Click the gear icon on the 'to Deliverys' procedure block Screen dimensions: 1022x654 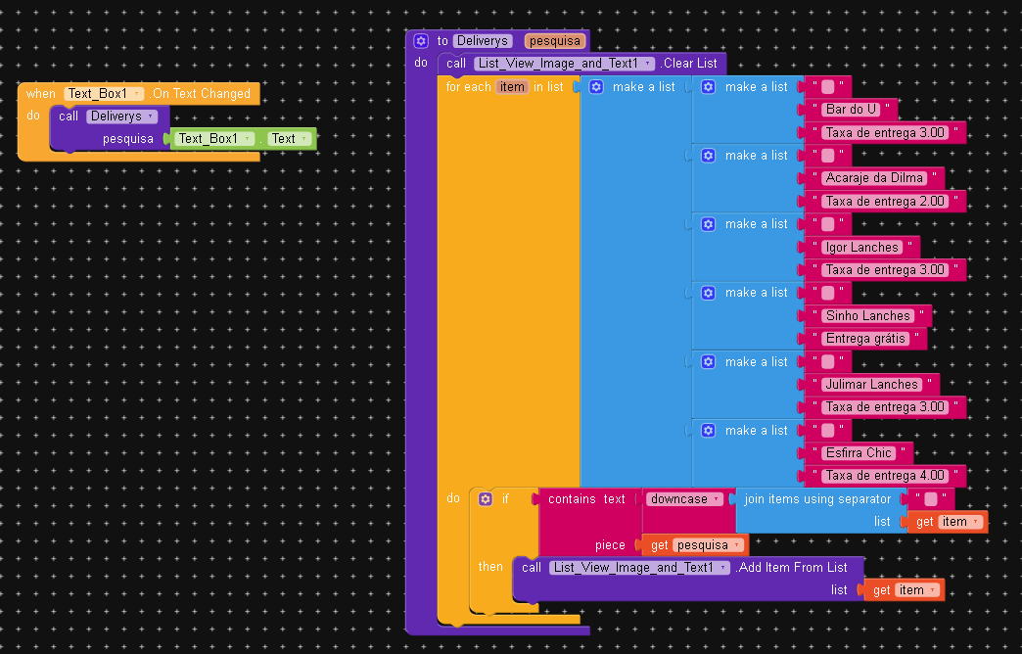click(421, 41)
